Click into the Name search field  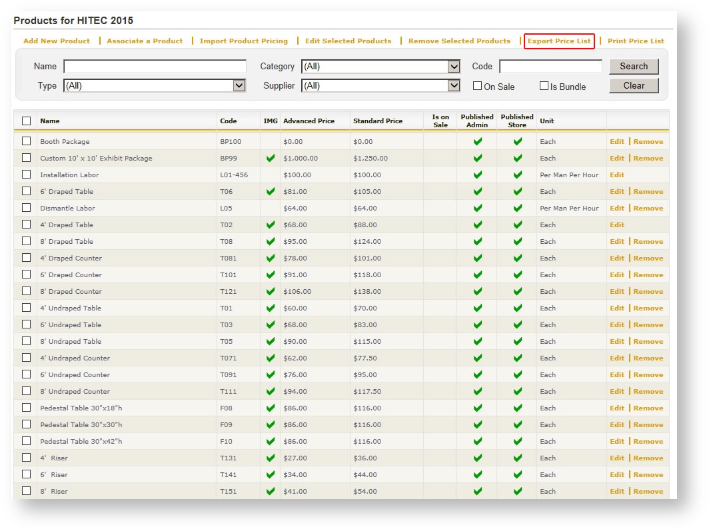click(155, 67)
